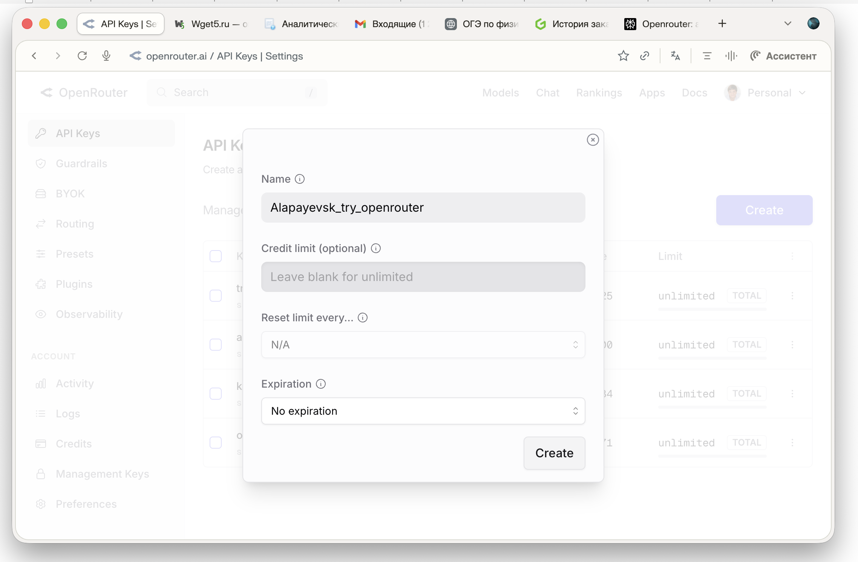Open second key row options menu
858x562 pixels.
[x=792, y=345]
